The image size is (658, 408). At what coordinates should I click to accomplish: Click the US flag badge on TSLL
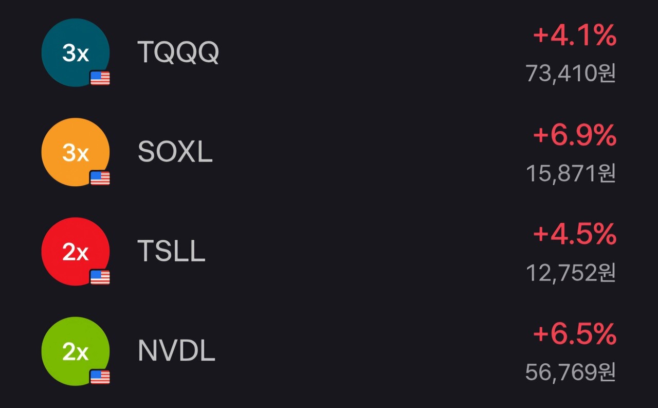coord(100,277)
